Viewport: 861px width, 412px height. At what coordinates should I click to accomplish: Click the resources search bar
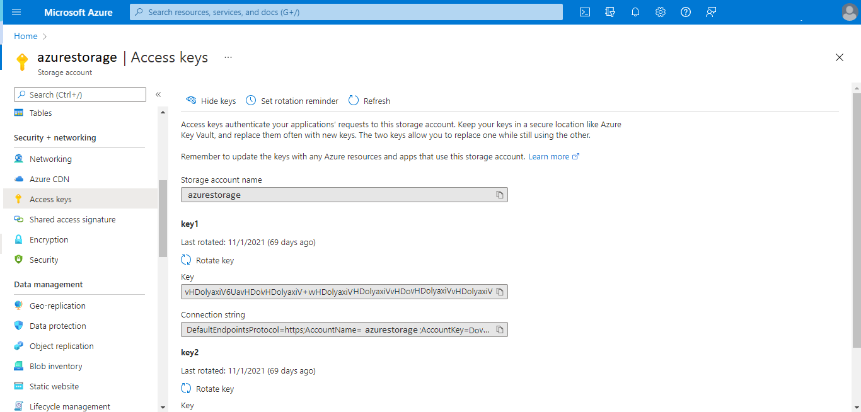[345, 11]
